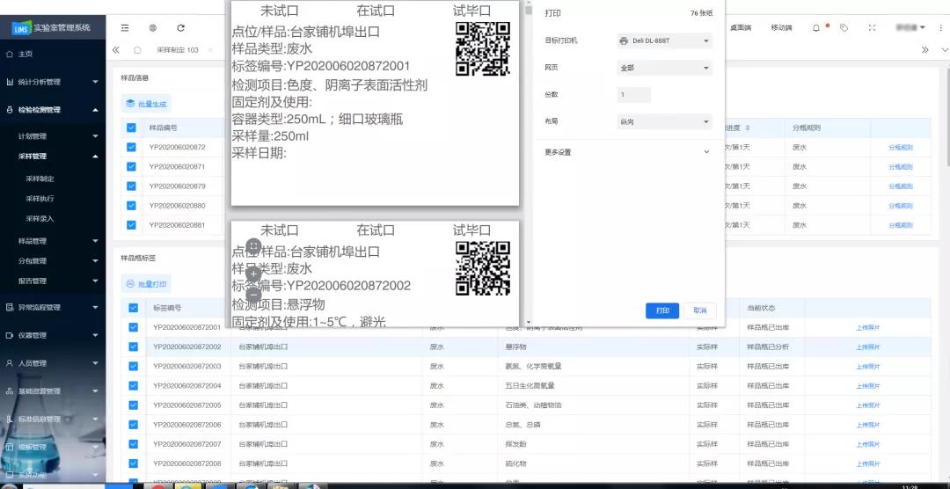Open 采样执行 in sidebar

[x=40, y=198]
